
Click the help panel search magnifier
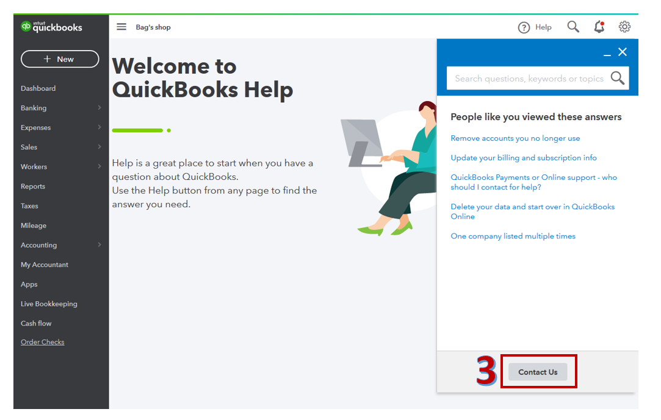tap(617, 78)
